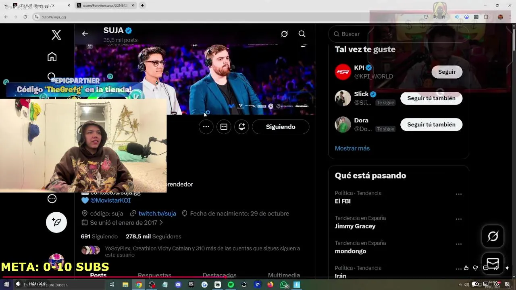Open Epic Games Launcher in taskbar

191,284
